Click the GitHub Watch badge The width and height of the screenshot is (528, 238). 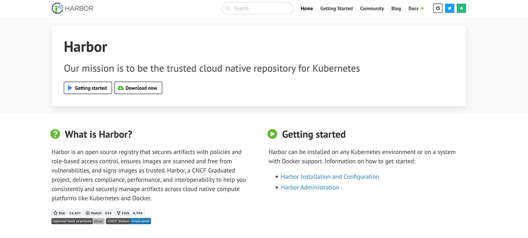pos(94,213)
